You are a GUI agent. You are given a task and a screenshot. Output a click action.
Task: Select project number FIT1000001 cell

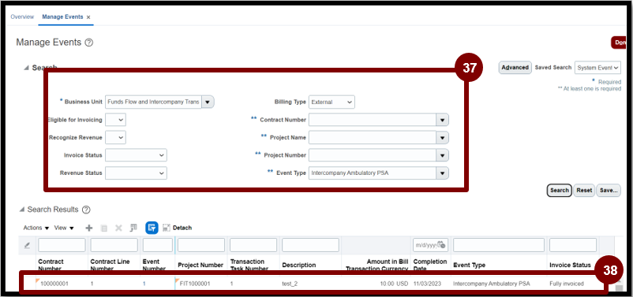pos(195,284)
